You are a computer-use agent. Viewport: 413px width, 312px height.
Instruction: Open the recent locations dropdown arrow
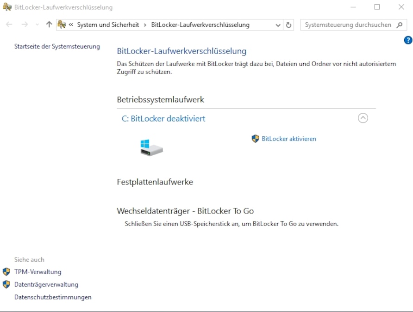[37, 24]
